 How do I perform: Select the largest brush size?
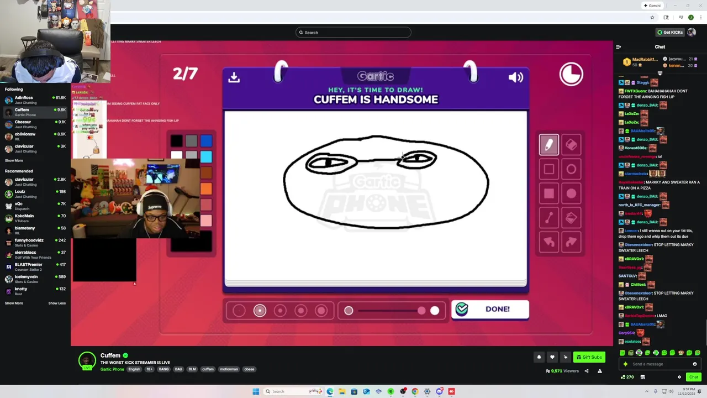tap(321, 311)
